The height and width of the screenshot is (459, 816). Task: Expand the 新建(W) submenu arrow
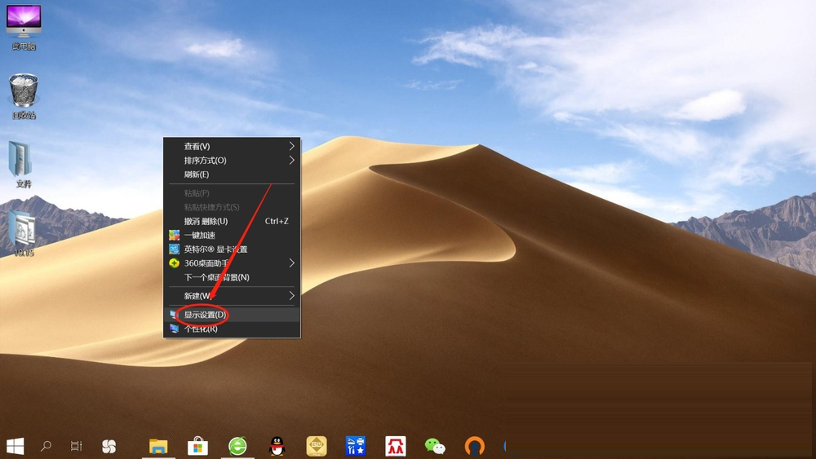tap(292, 296)
